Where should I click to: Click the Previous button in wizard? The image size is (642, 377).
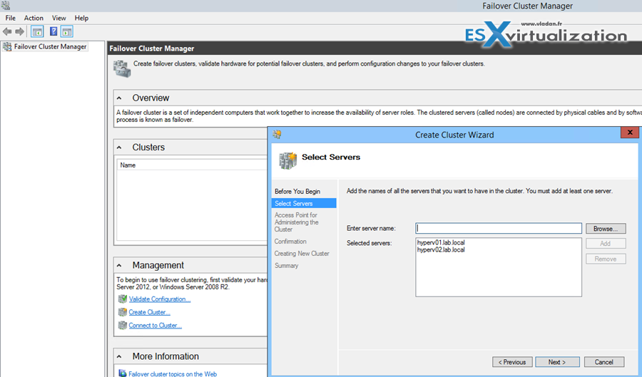[x=512, y=362]
